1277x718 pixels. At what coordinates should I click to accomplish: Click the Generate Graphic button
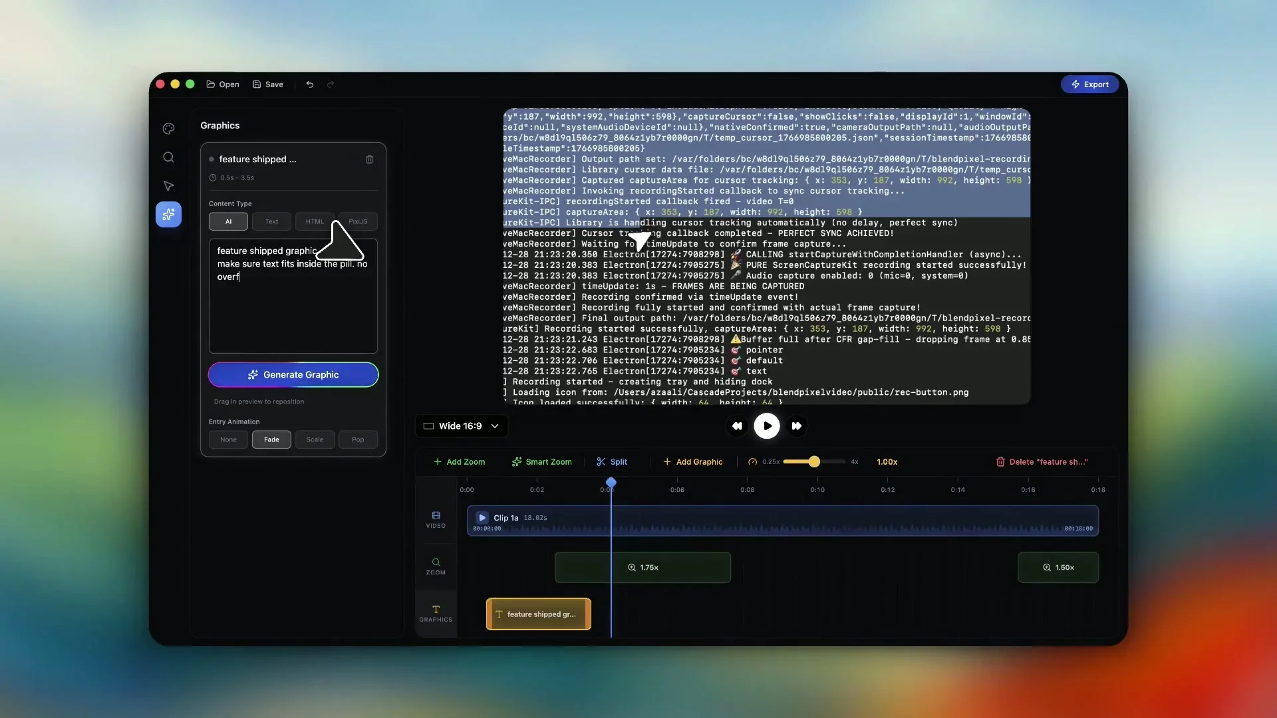(x=293, y=375)
